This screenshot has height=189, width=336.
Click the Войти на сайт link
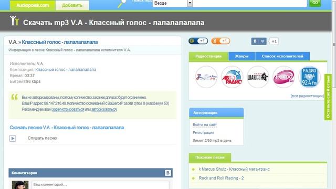tap(205, 125)
